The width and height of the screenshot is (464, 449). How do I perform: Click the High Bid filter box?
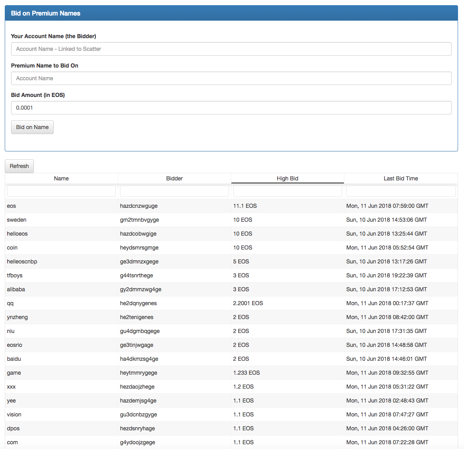click(x=287, y=191)
